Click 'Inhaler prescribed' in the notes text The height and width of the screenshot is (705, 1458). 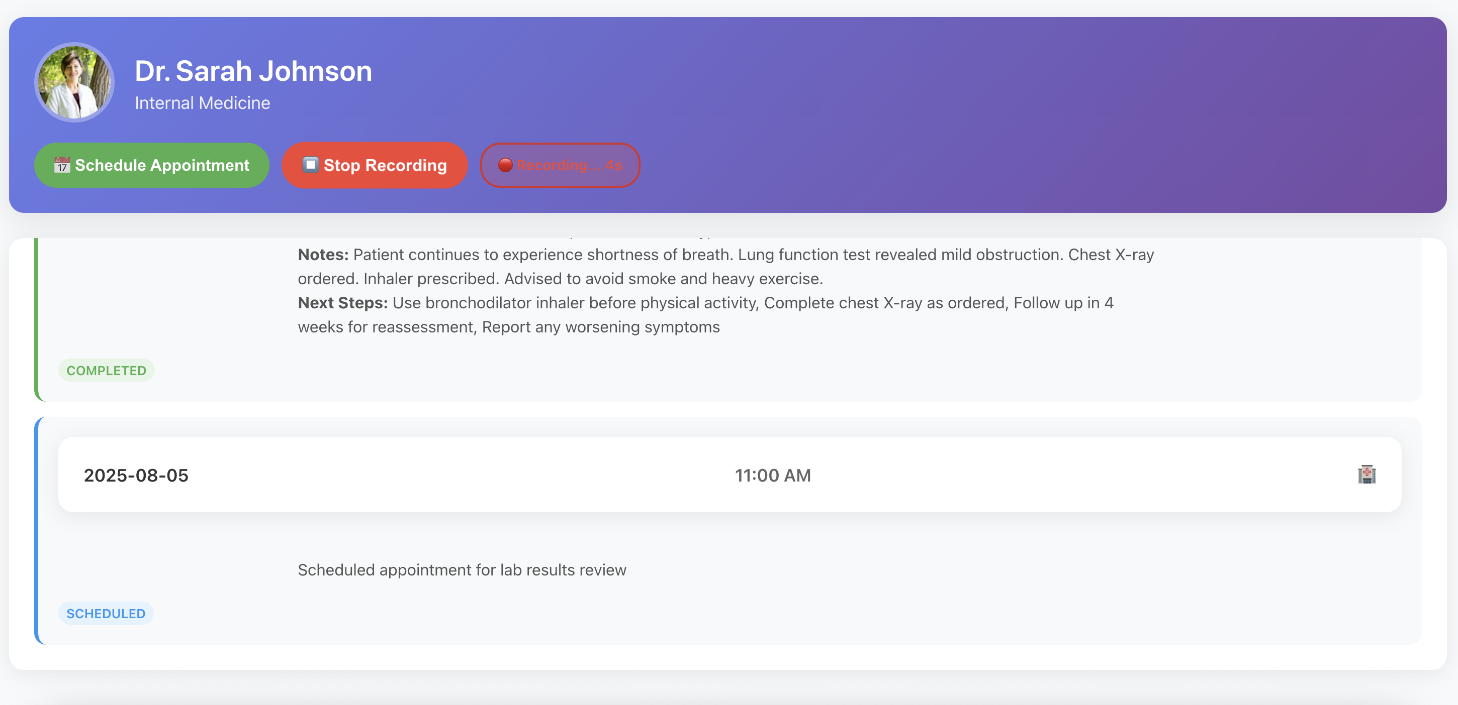[x=430, y=279]
